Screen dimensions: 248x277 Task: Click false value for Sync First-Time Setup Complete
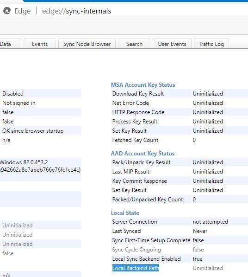[198, 240]
